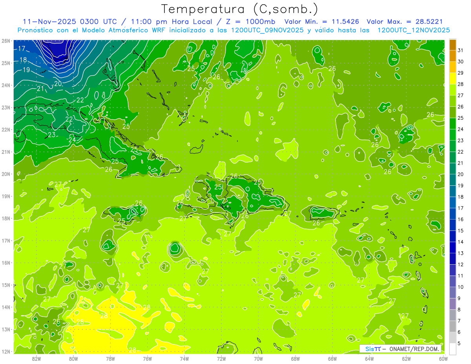Click the 66W longitude axis label
The height and width of the screenshot is (364, 471).
click(332, 359)
